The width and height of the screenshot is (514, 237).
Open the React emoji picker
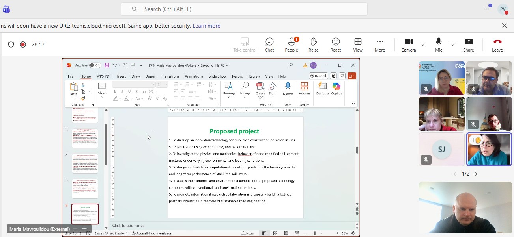coord(336,44)
